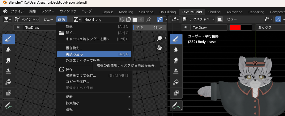Click the red primary color swatch

(x=235, y=28)
